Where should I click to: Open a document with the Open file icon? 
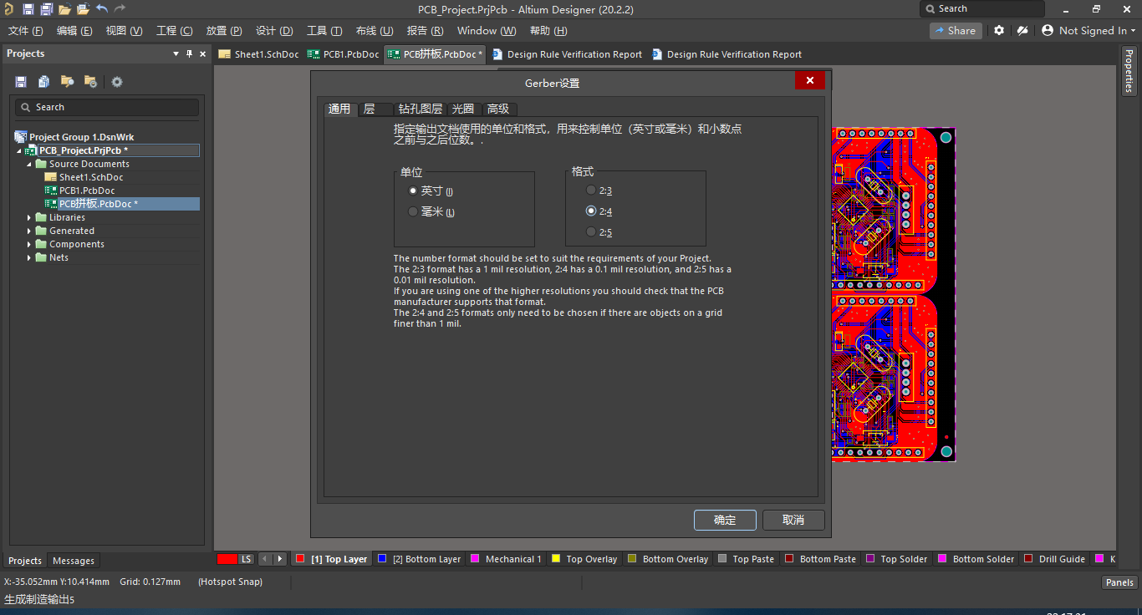[x=64, y=8]
